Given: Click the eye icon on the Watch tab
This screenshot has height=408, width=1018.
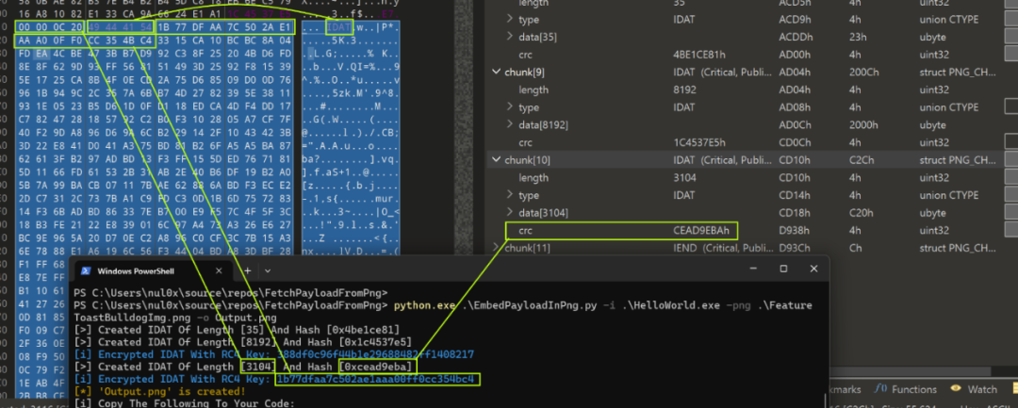Looking at the screenshot, I should [956, 389].
